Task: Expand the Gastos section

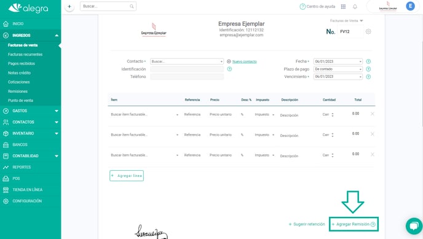Action: coord(31,111)
